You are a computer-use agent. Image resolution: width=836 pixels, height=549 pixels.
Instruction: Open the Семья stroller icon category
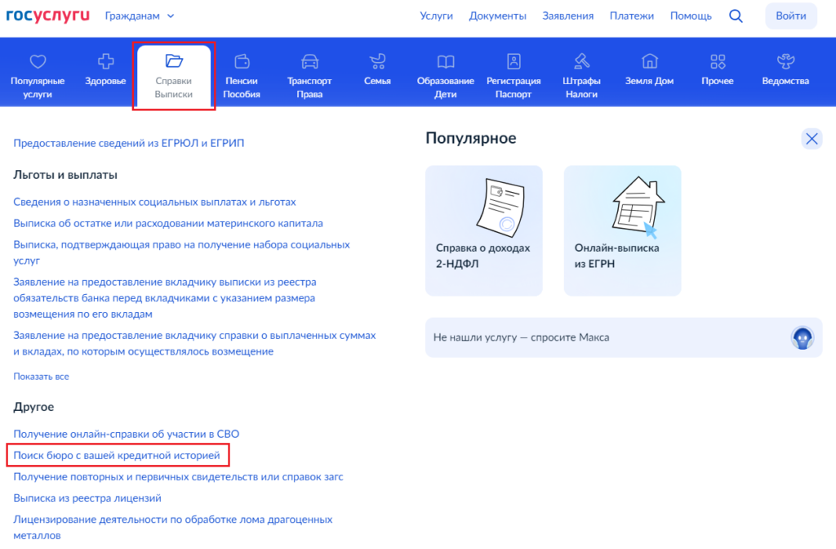377,62
